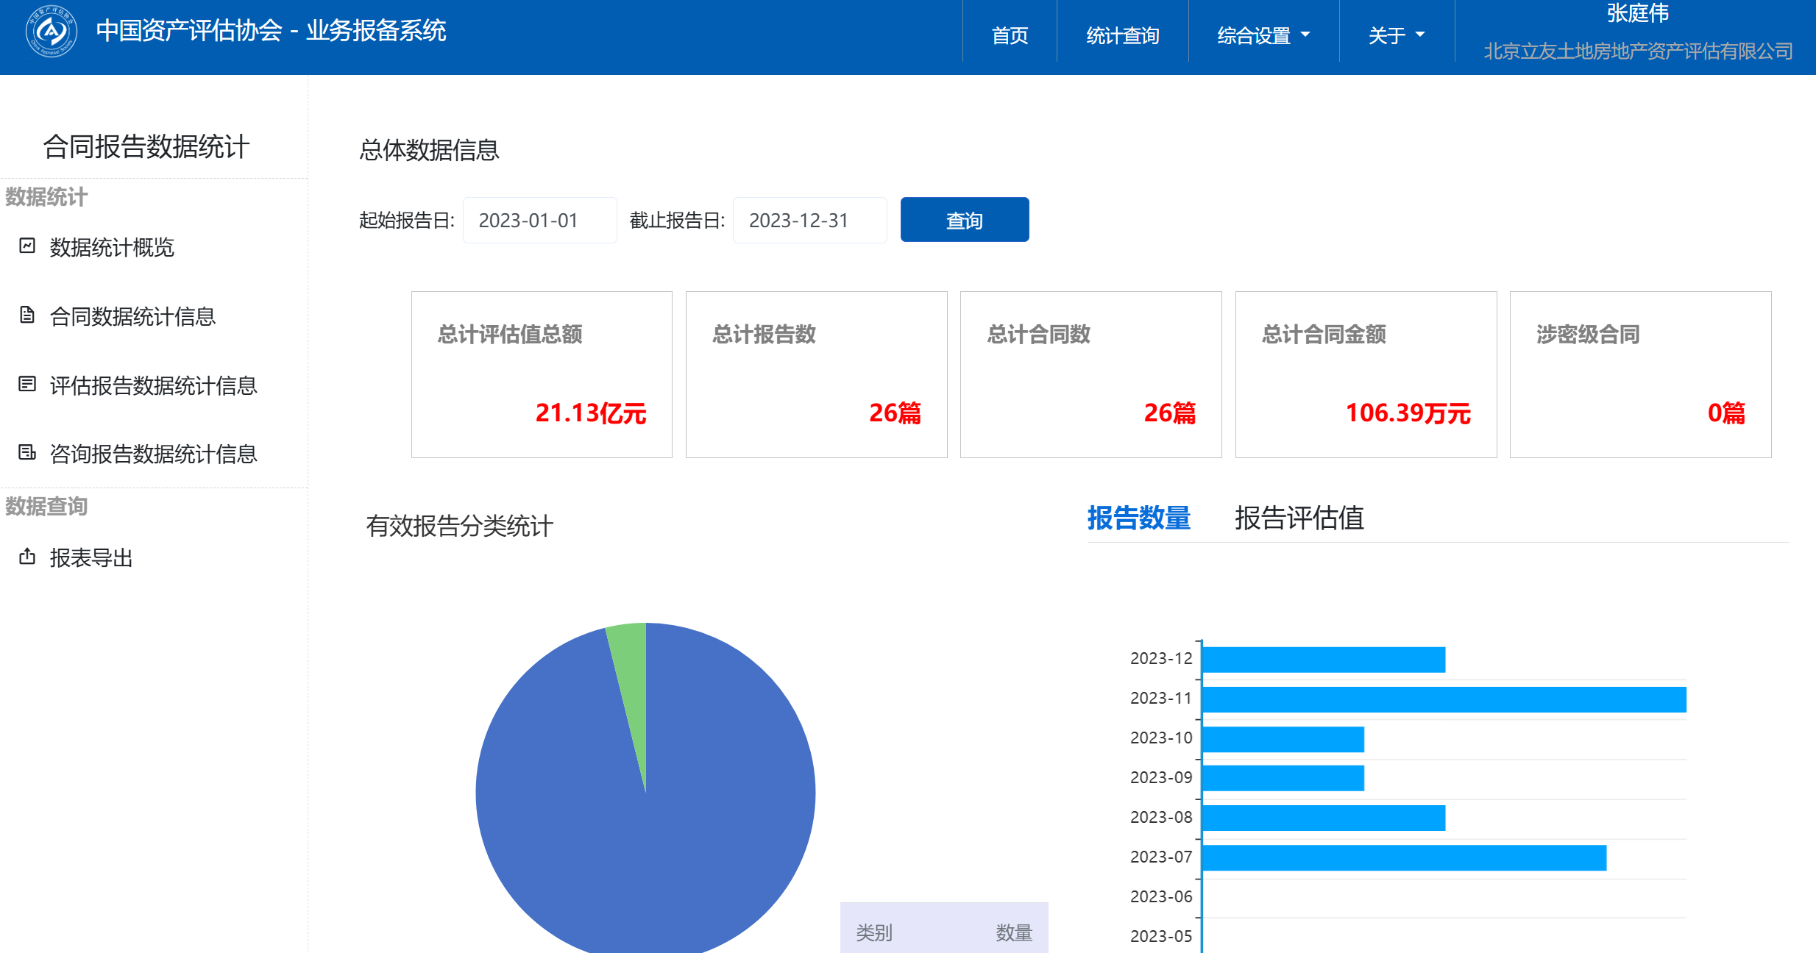Click the 咨询报告数据统计信息 icon

point(27,452)
